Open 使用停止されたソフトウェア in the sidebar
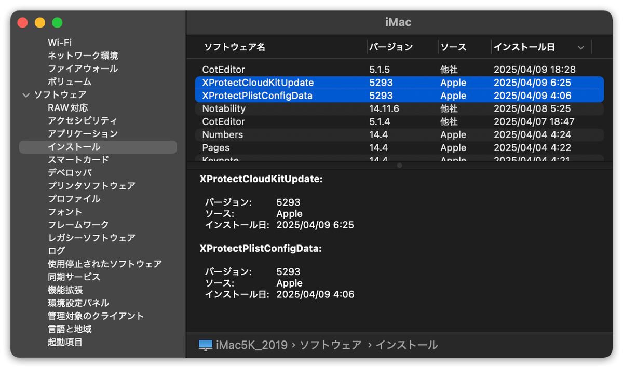Image resolution: width=623 pixels, height=368 pixels. [x=105, y=264]
